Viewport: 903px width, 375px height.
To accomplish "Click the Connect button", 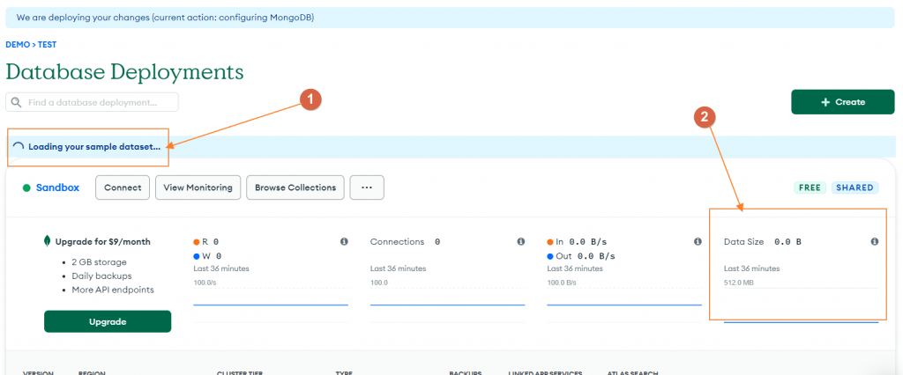I will (123, 187).
